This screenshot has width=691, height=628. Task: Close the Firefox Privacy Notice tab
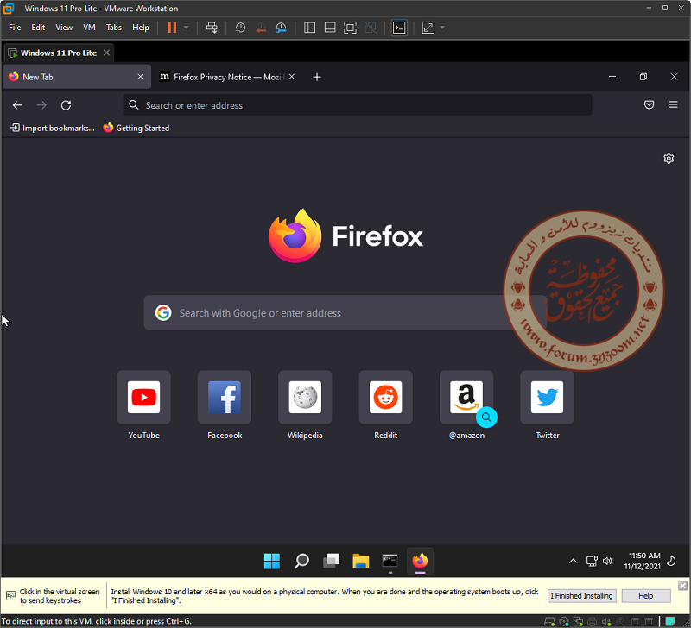click(292, 77)
